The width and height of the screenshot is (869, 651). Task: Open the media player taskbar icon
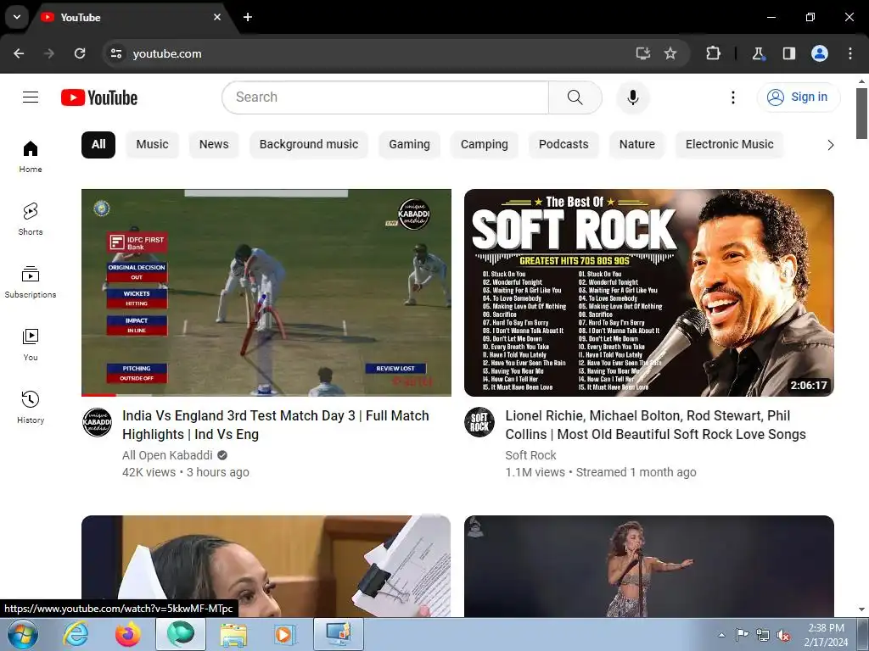pos(285,634)
